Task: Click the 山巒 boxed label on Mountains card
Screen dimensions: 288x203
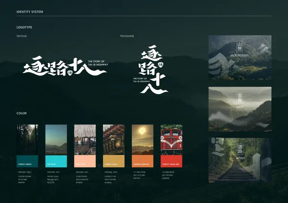Action: pos(240,47)
